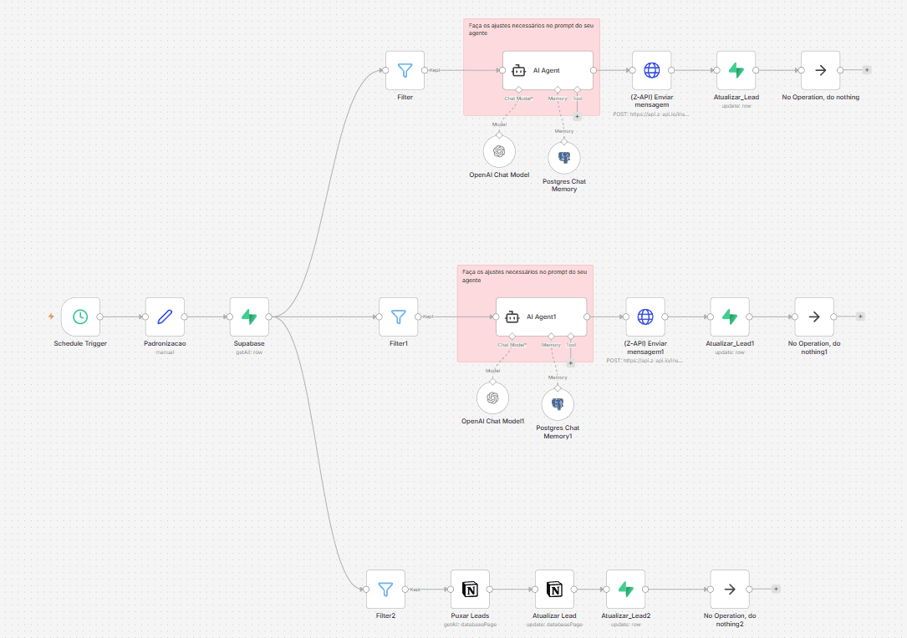Click the 'Schedule Trigger' label
Image resolution: width=907 pixels, height=638 pixels.
point(80,343)
